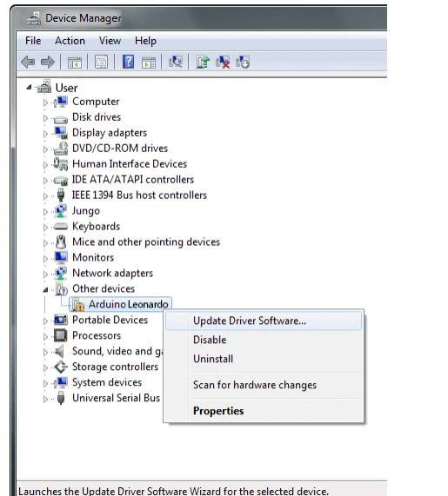Click the Scan for hardware changes toolbar icon
The width and height of the screenshot is (448, 496).
tap(176, 62)
